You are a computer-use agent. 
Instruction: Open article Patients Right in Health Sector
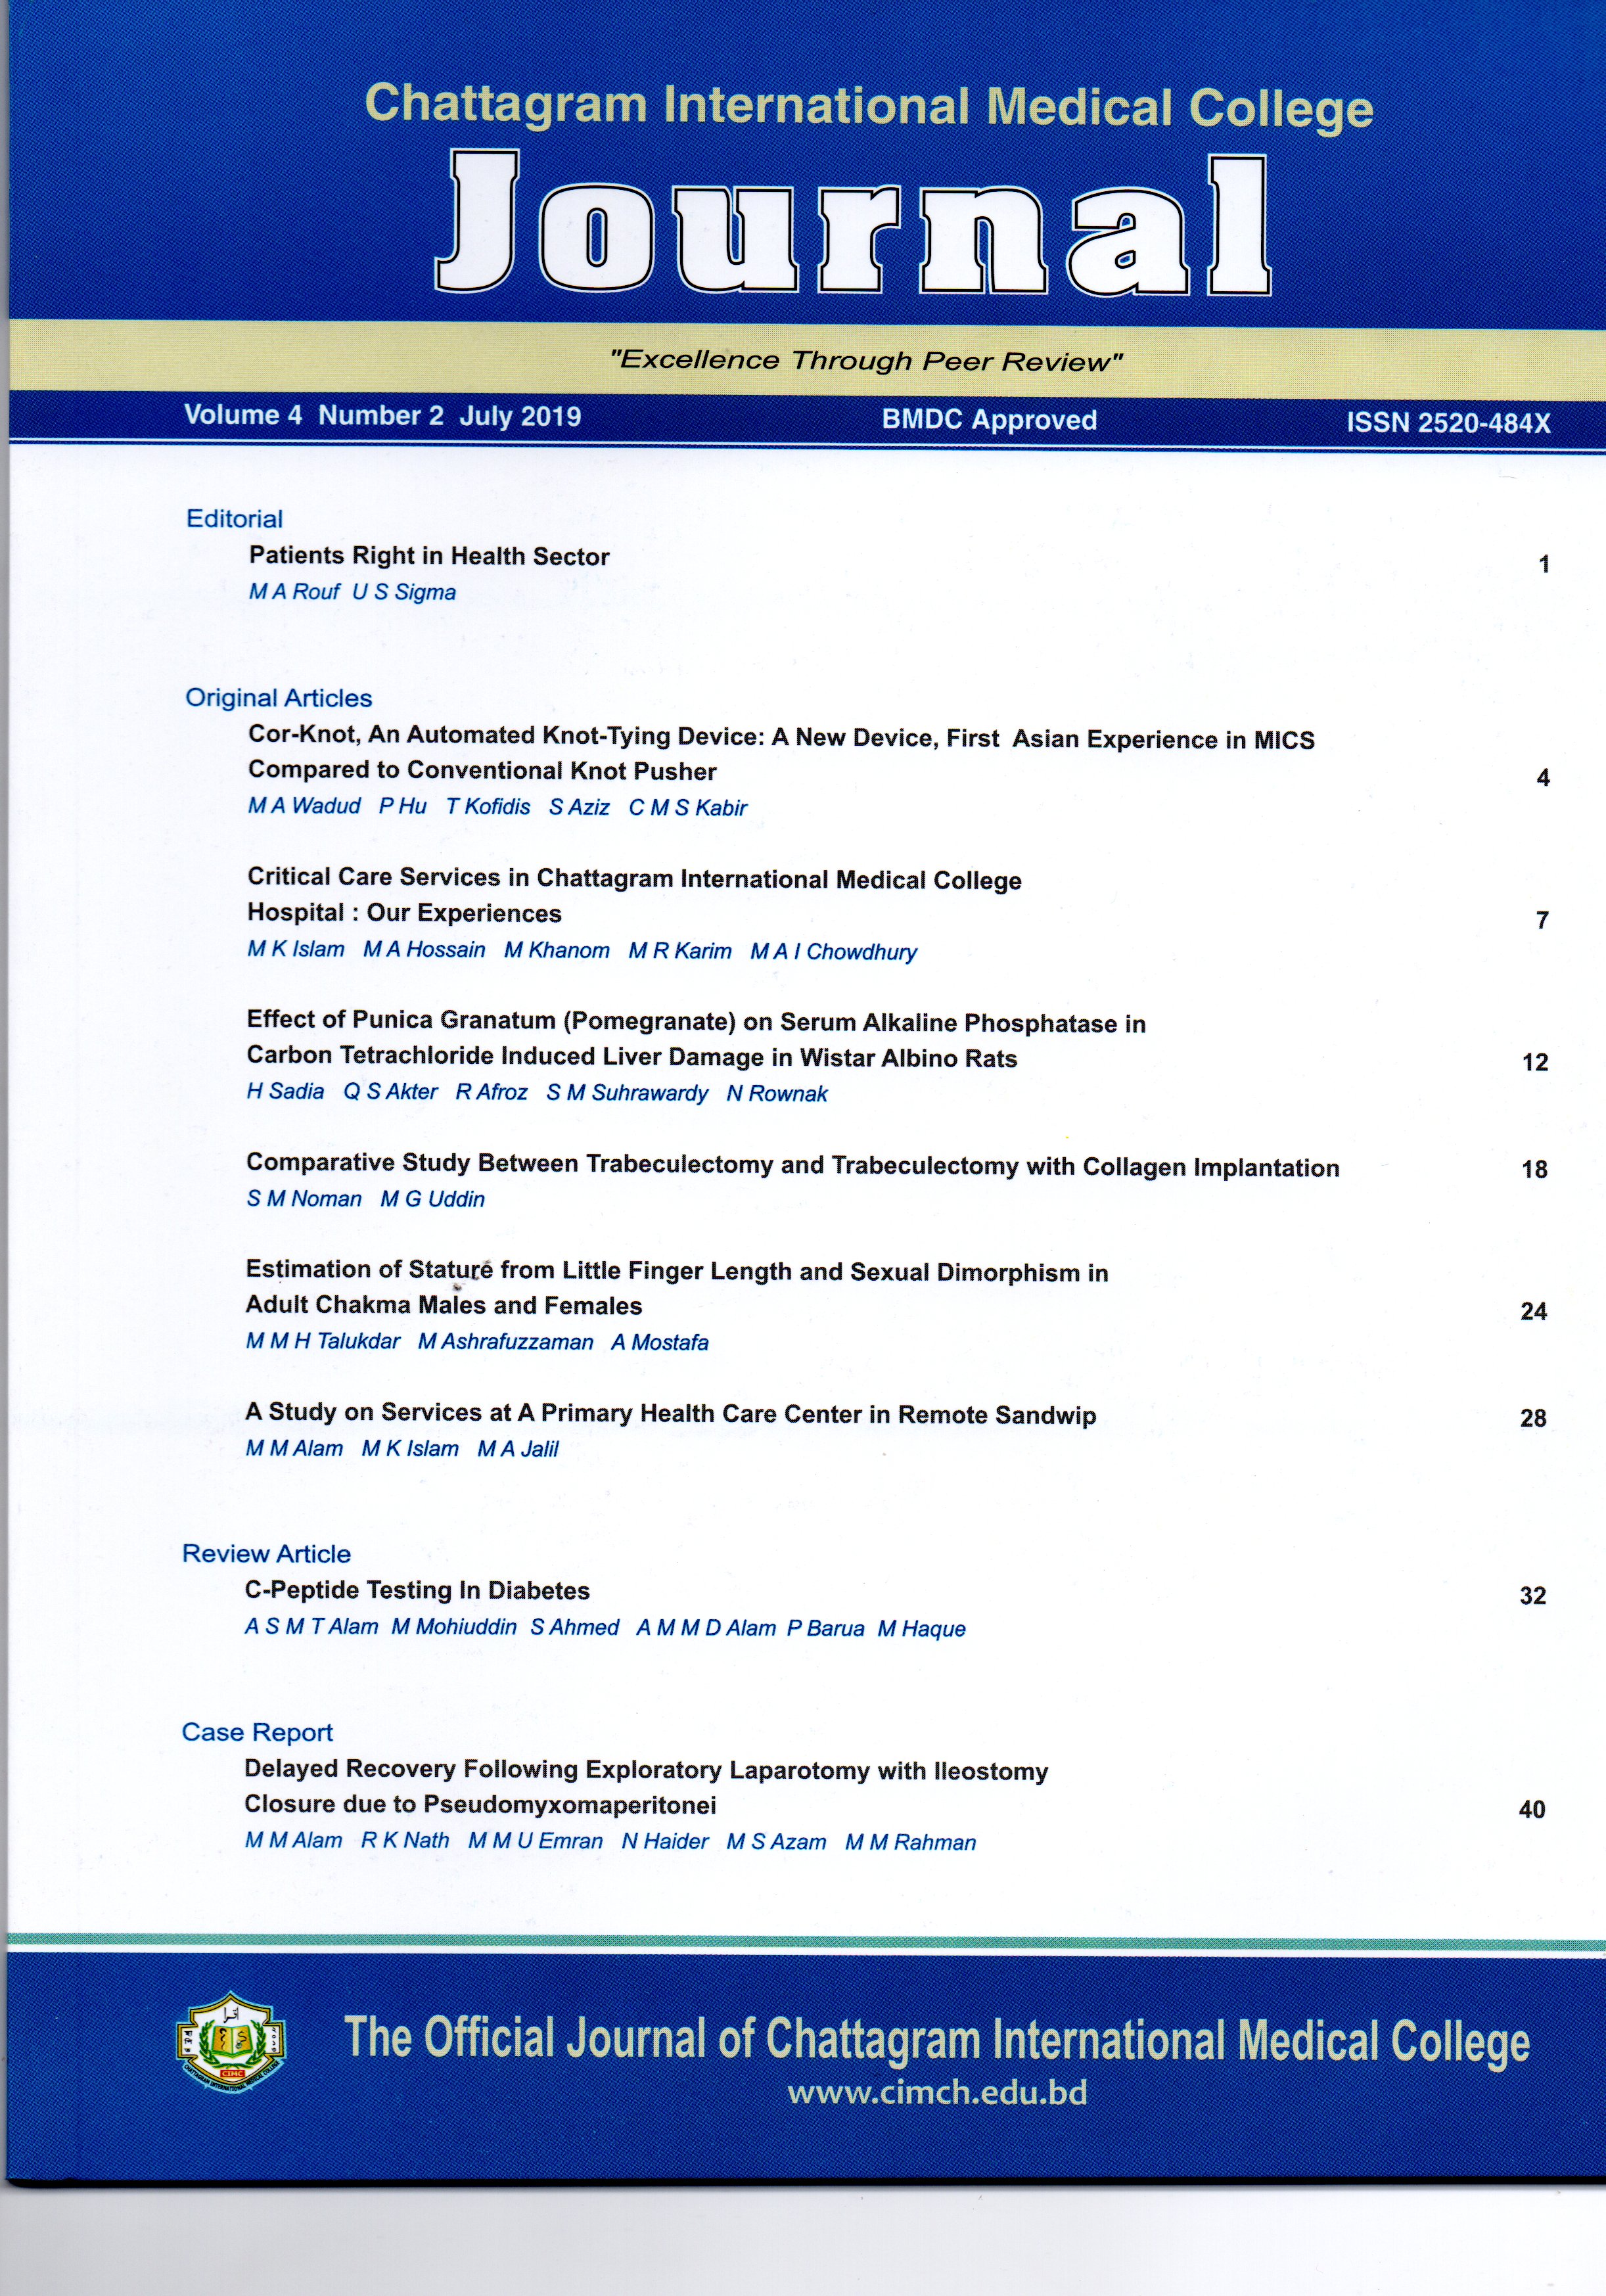click(429, 556)
